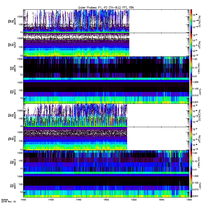The height and width of the screenshot is (215, 202).
Task: Select the thc fff 64 eac34 spectrogram panel
Action: coord(106,115)
